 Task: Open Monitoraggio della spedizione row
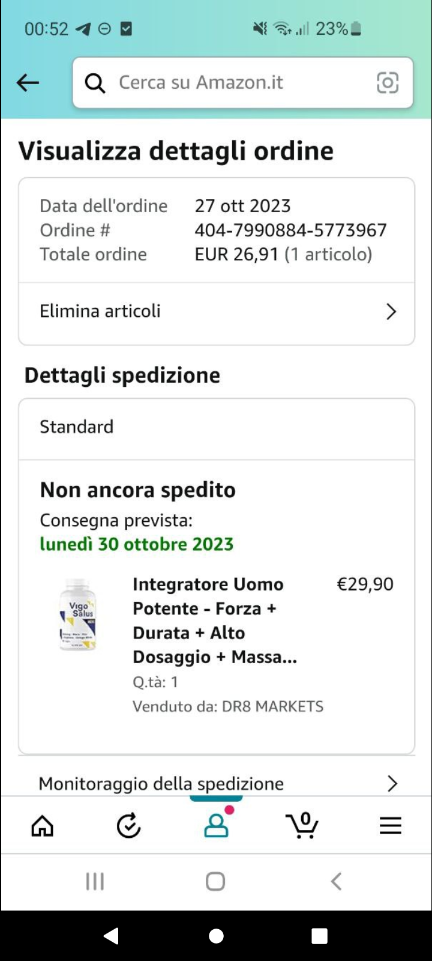point(180,783)
